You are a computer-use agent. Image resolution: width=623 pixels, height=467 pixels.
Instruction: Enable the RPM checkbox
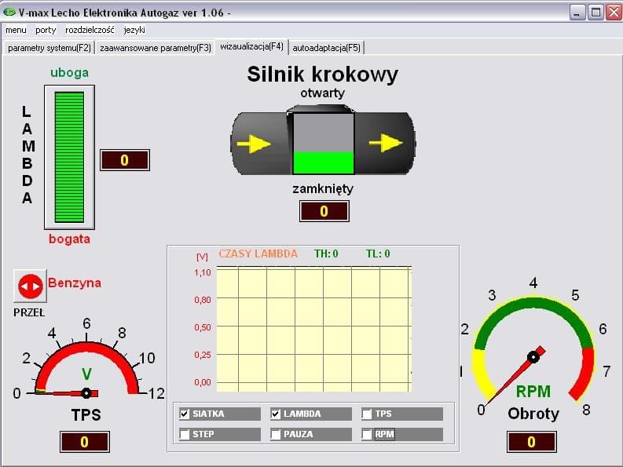367,434
